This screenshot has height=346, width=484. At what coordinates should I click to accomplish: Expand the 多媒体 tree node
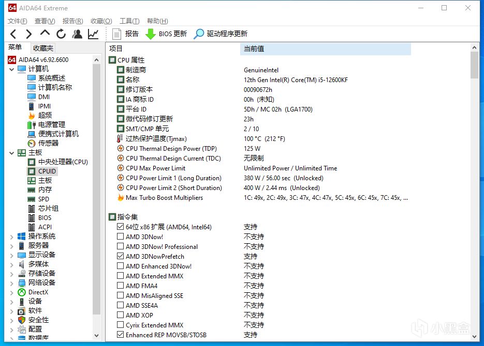(12, 265)
